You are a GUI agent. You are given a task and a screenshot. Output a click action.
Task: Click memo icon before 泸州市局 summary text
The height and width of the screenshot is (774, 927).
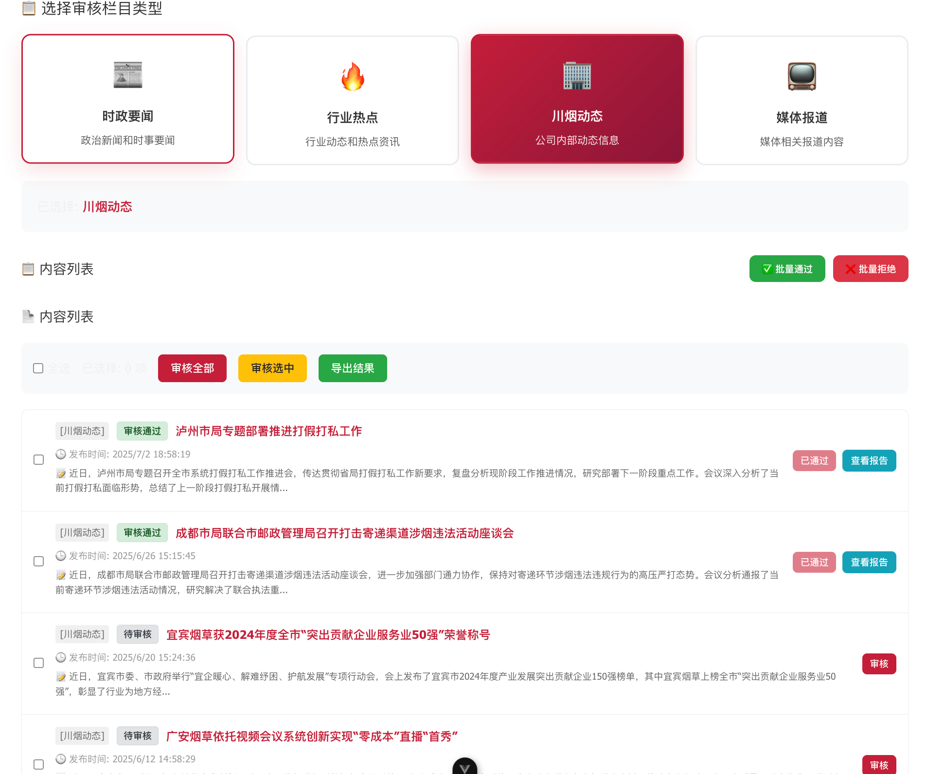[61, 474]
